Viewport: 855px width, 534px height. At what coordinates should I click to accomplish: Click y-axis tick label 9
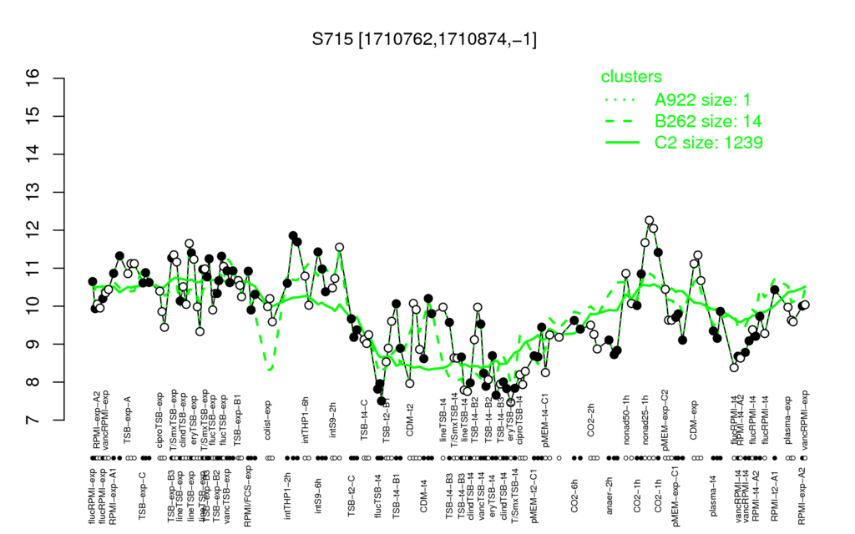click(x=33, y=345)
